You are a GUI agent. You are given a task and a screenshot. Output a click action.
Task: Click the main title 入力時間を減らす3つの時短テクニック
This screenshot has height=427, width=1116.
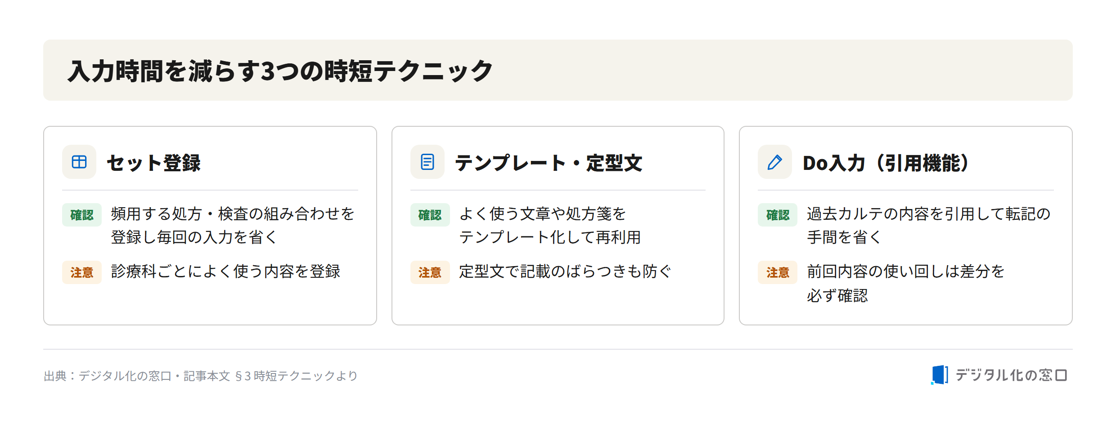[x=280, y=71]
